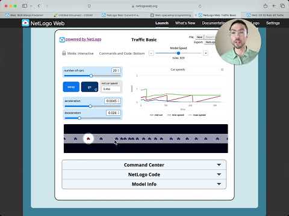Viewport: 289px width, 216px height.
Task: Open the Launch nav item
Action: pyautogui.click(x=162, y=23)
